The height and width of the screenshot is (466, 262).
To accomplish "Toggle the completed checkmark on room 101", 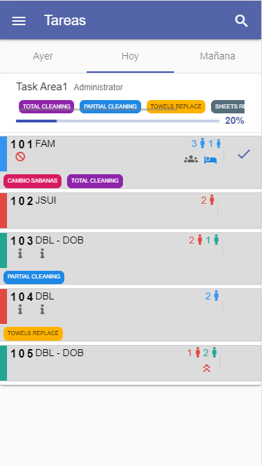I will [x=244, y=154].
